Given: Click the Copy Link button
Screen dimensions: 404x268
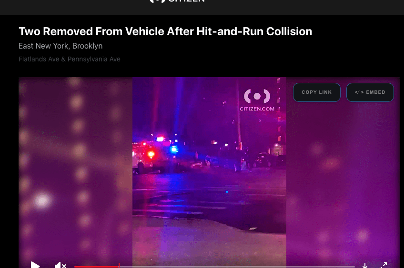Looking at the screenshot, I should click(x=317, y=92).
